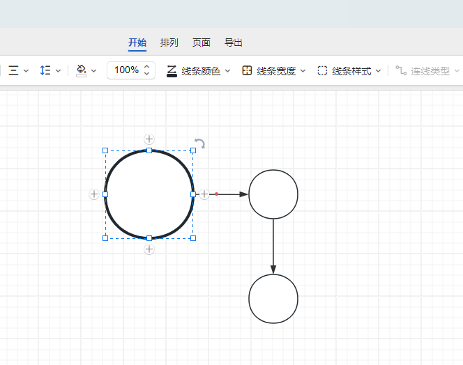
Task: Open the 页面 tab
Action: 202,42
